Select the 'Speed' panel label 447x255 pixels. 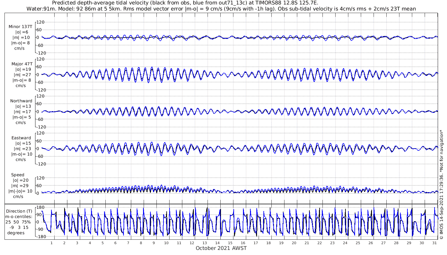coord(18,175)
